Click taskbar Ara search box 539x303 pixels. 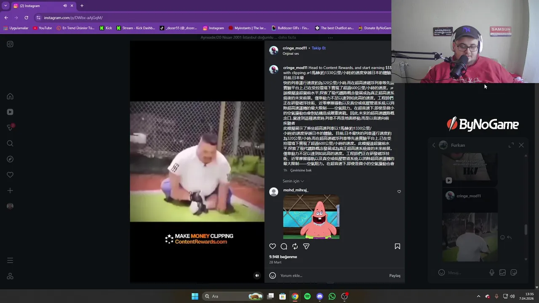(x=232, y=296)
